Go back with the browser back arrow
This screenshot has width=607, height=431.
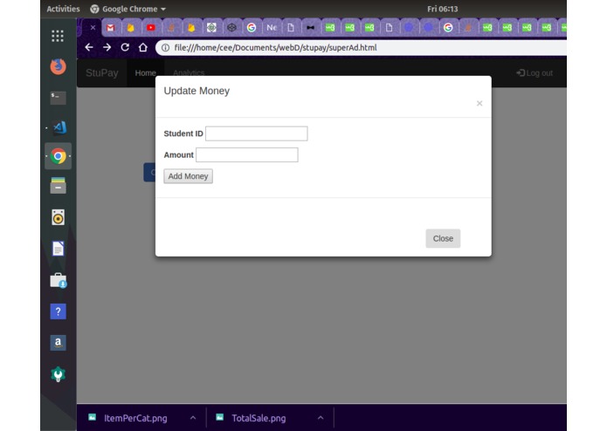(x=89, y=47)
